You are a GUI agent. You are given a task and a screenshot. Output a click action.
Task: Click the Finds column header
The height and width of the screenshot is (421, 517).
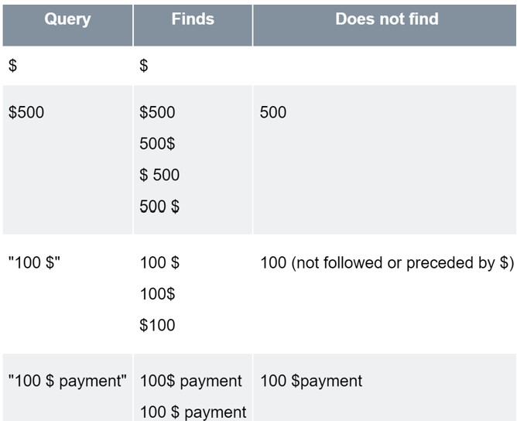(x=193, y=19)
